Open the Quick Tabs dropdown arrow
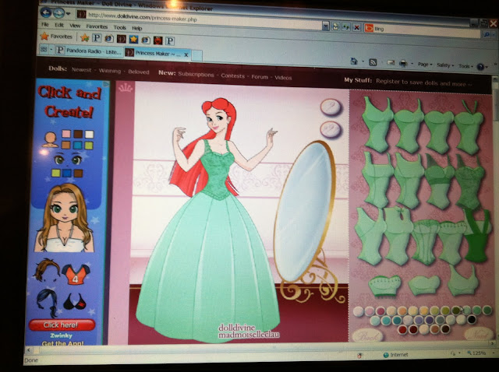The image size is (499, 372). 51,50
